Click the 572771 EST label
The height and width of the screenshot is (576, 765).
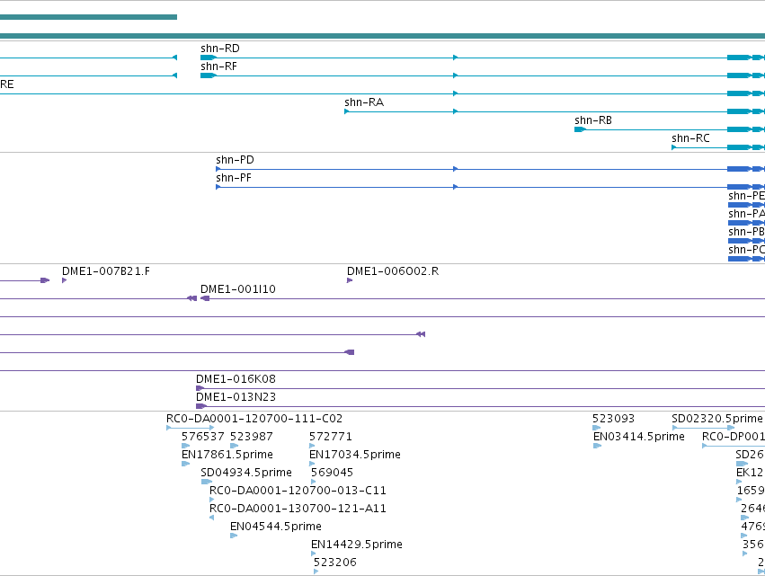tap(330, 437)
